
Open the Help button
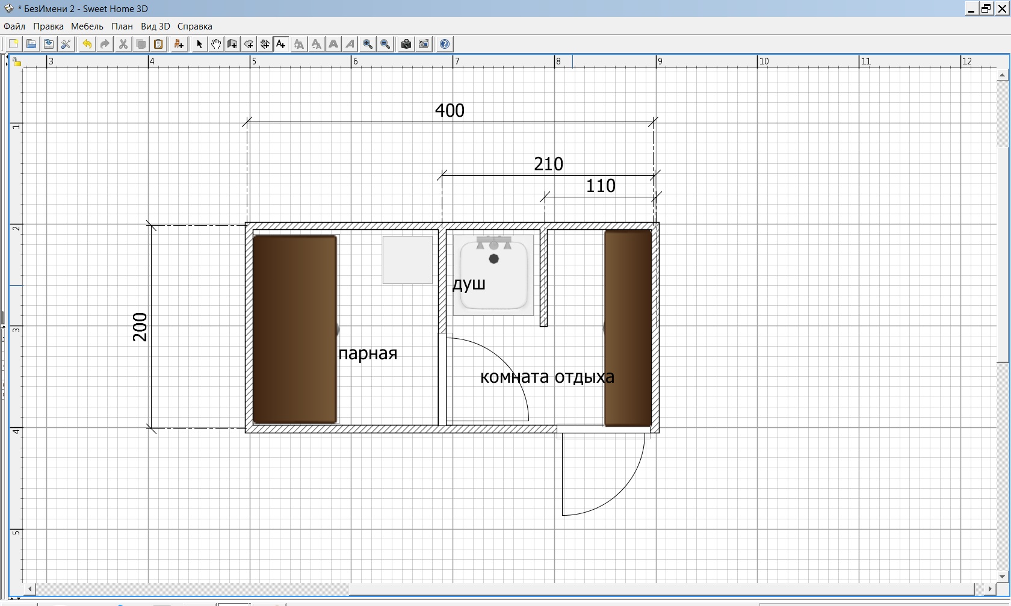coord(445,44)
